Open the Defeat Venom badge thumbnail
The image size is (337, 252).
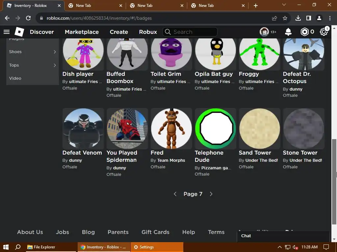pyautogui.click(x=83, y=129)
